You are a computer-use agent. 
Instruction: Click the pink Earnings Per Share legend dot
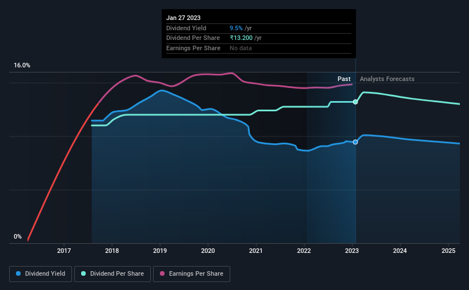[162, 273]
